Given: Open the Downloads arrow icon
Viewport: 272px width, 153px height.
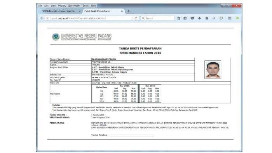Looking at the screenshot, I should pyautogui.click(x=199, y=18).
